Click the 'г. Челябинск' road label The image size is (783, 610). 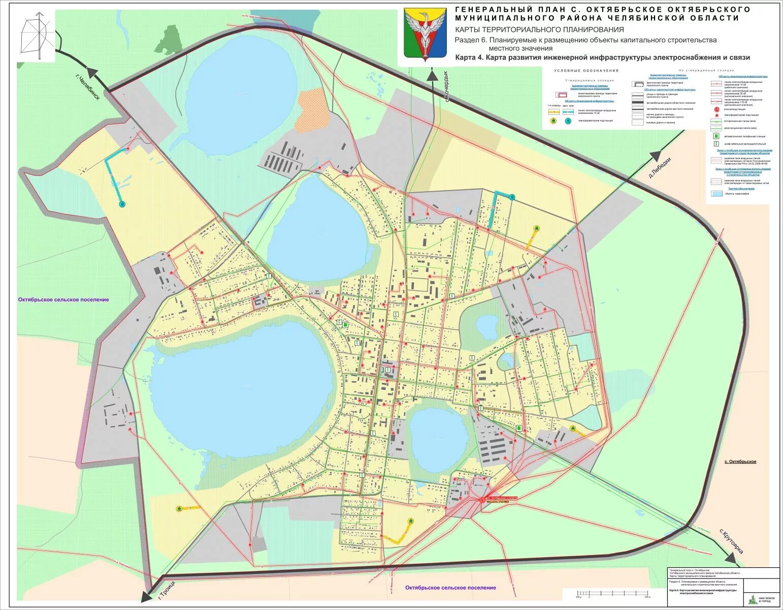click(87, 87)
